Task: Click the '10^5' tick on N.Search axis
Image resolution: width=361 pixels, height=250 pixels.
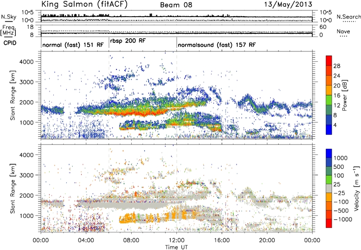Action: point(326,12)
